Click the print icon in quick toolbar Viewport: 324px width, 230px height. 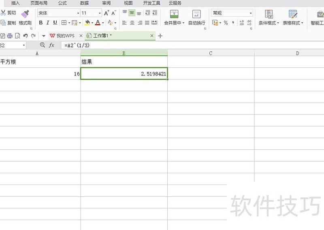click(x=10, y=36)
